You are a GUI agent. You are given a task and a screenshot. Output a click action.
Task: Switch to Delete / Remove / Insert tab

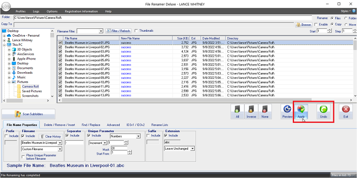[59, 125]
